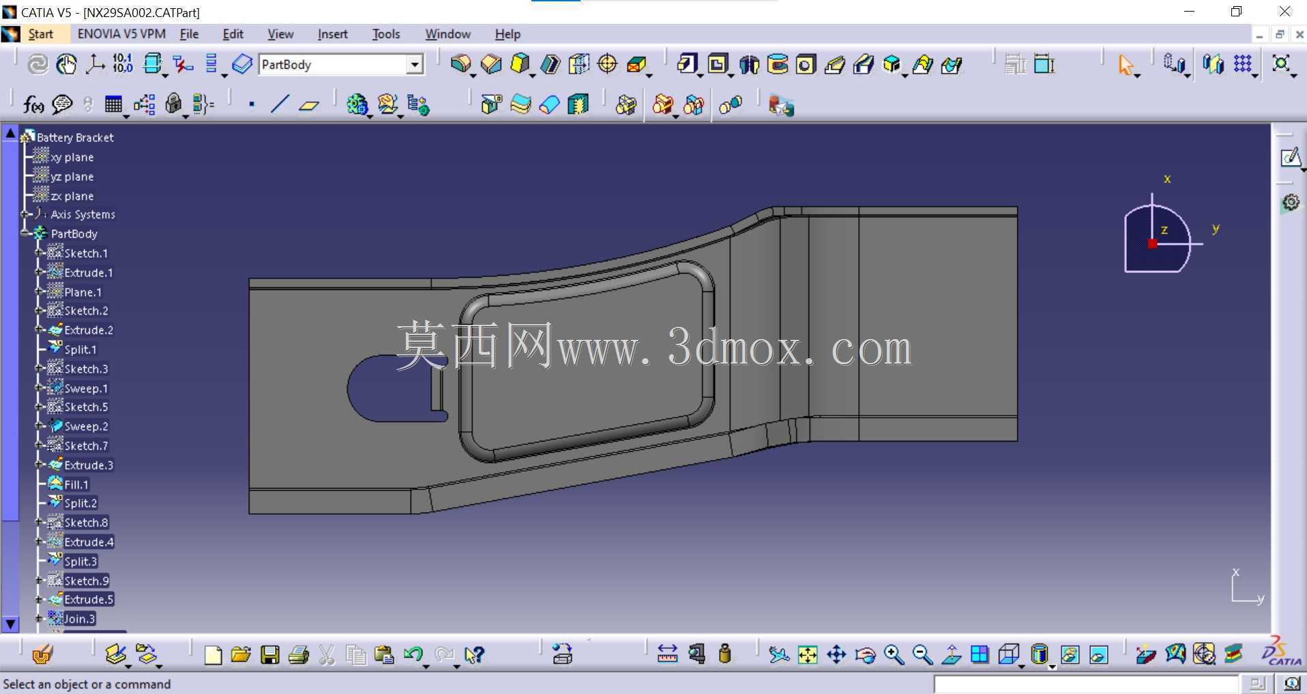
Task: Click the compass red manipulation handle
Action: tap(1152, 244)
